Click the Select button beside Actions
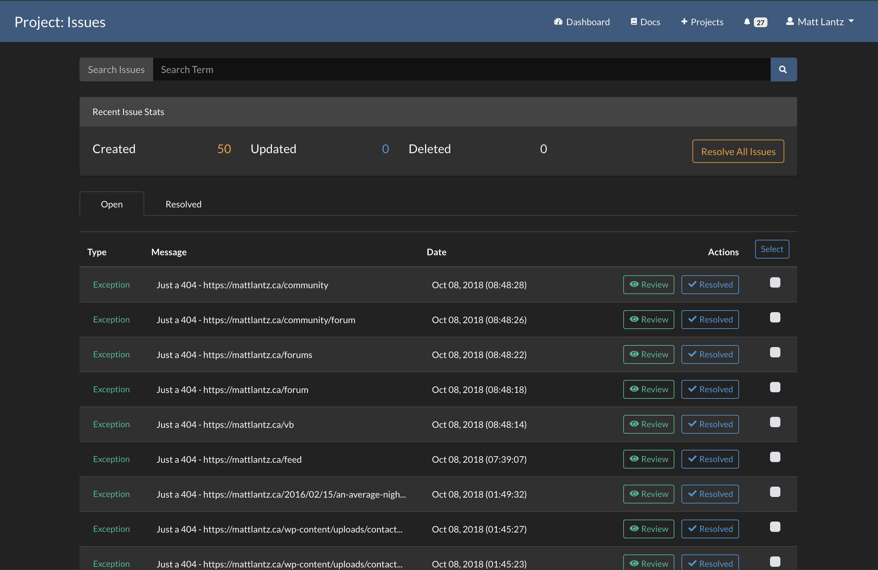The width and height of the screenshot is (878, 570). click(772, 249)
